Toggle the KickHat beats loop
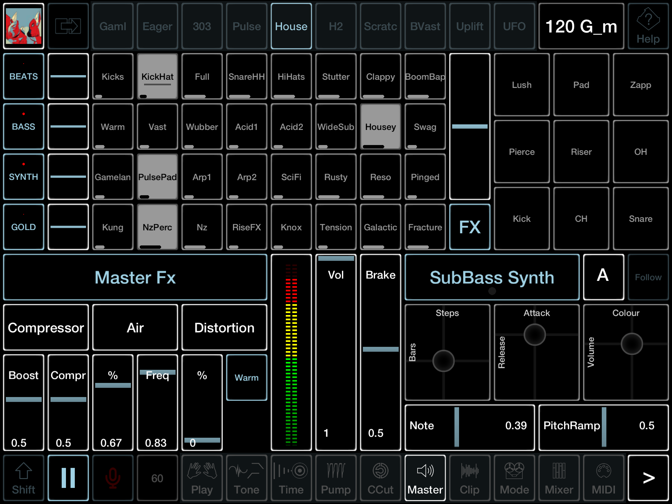Image resolution: width=672 pixels, height=504 pixels. click(x=157, y=76)
